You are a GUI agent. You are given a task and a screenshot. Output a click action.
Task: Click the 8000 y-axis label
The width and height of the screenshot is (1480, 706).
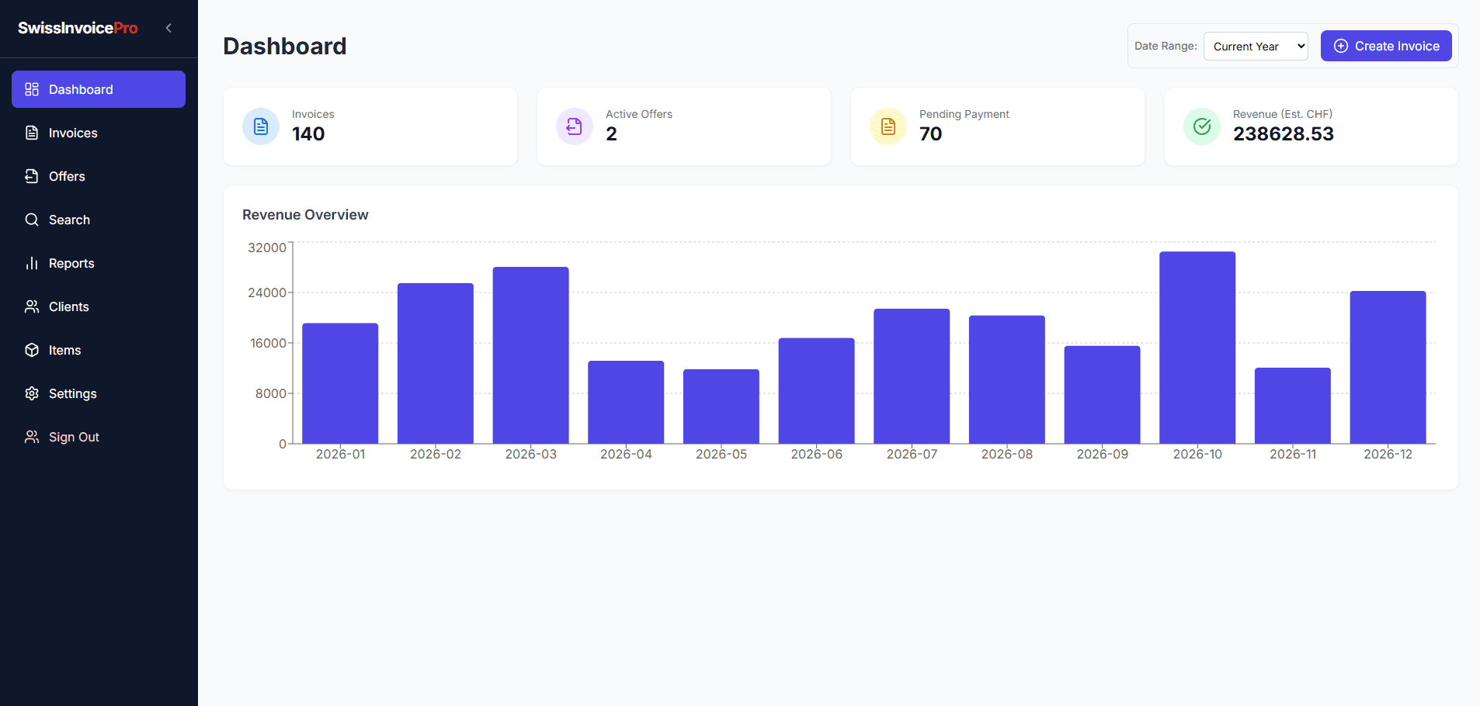(x=271, y=393)
